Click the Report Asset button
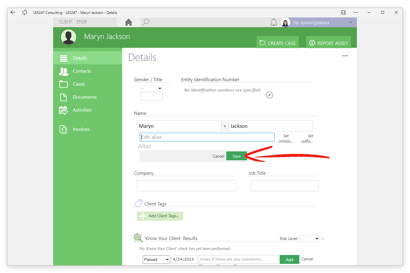This screenshot has width=410, height=273. [328, 43]
